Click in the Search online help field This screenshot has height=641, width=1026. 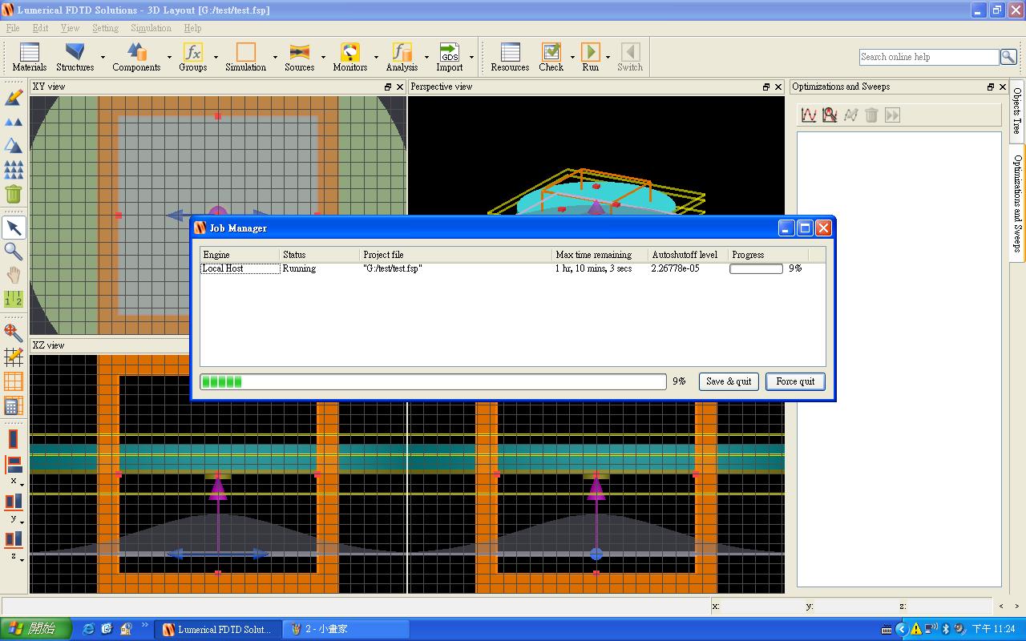pyautogui.click(x=928, y=57)
